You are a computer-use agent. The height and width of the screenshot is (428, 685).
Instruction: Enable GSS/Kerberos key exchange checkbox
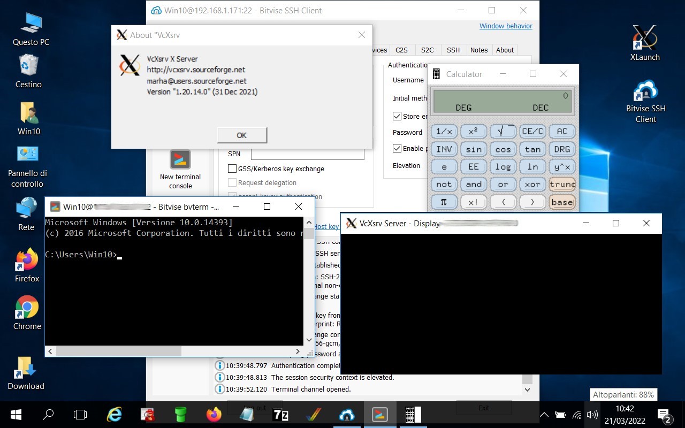coord(232,169)
